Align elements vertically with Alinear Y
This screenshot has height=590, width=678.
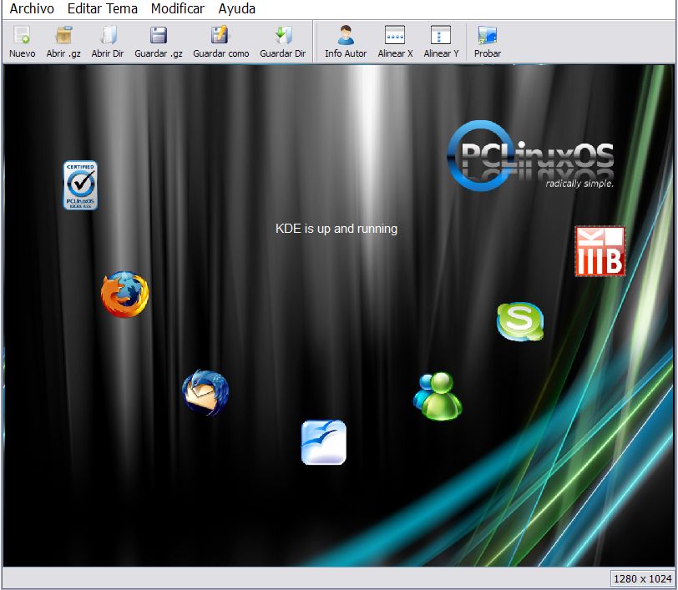point(441,42)
